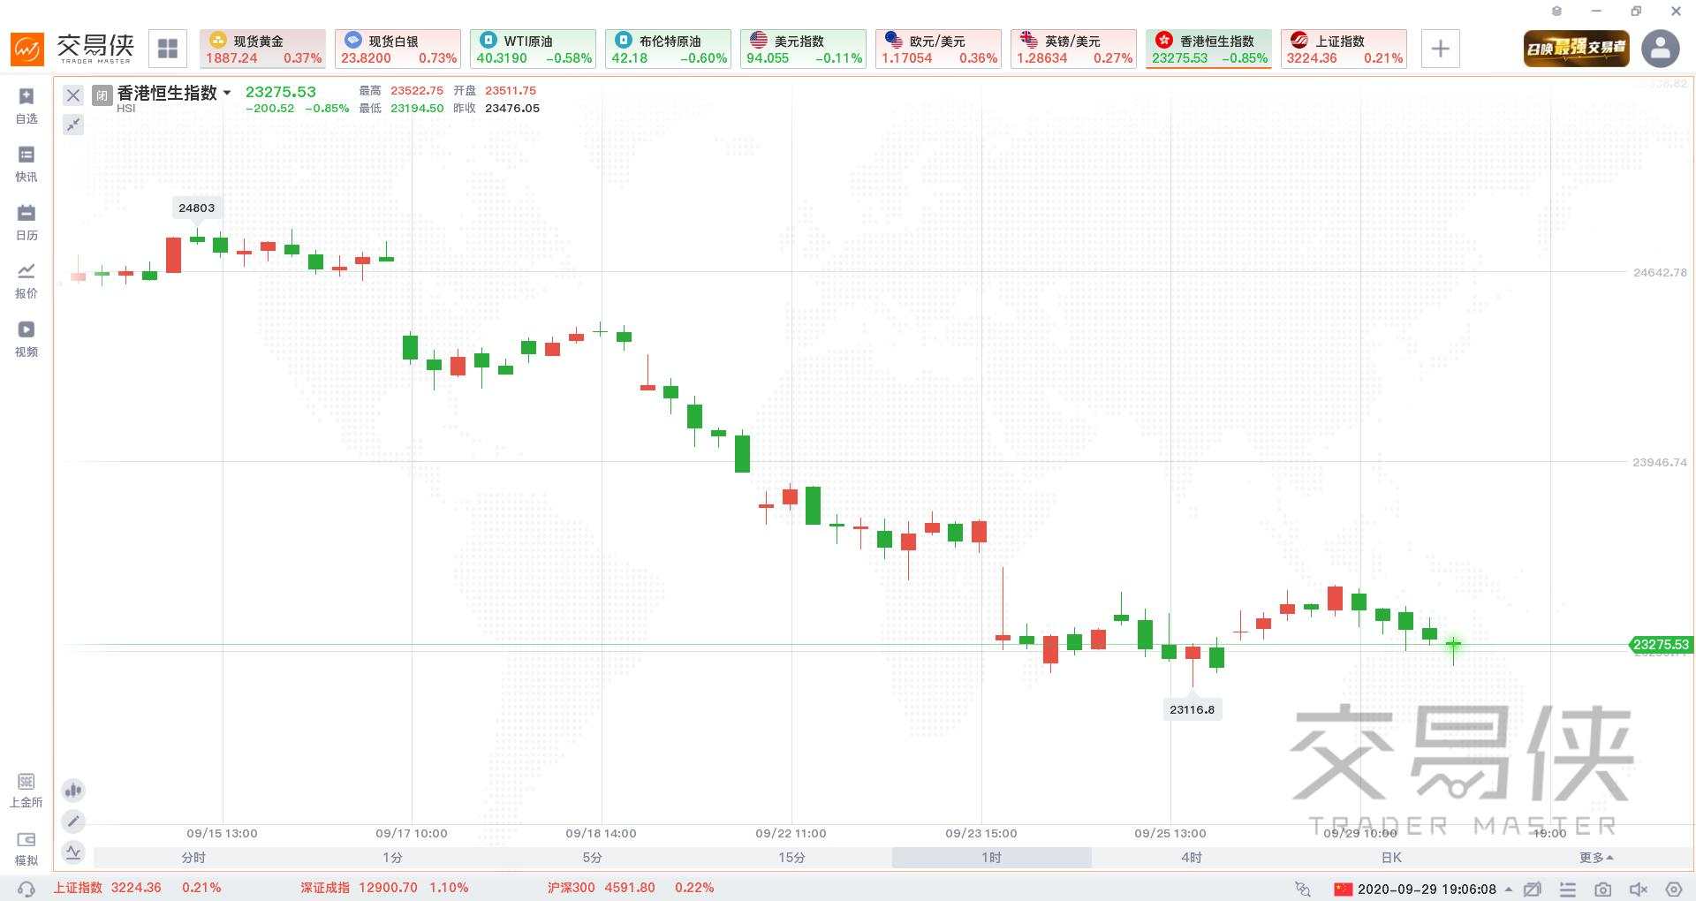Take a screenshot with camera icon
The height and width of the screenshot is (901, 1696).
pos(1603,889)
